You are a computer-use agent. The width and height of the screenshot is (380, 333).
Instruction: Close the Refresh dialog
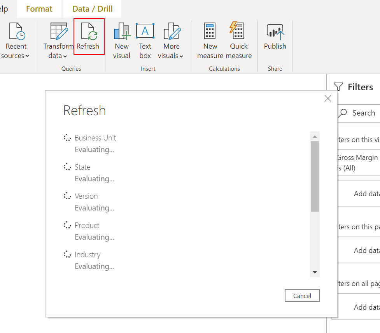(328, 98)
